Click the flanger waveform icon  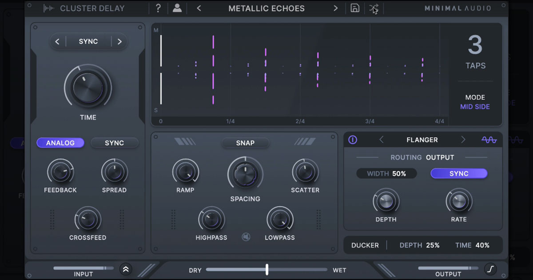tap(489, 140)
